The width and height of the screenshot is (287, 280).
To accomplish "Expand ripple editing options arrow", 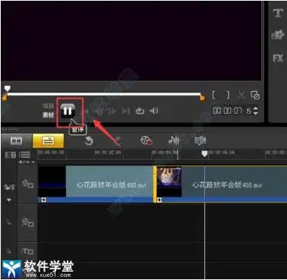I will point(9,200).
